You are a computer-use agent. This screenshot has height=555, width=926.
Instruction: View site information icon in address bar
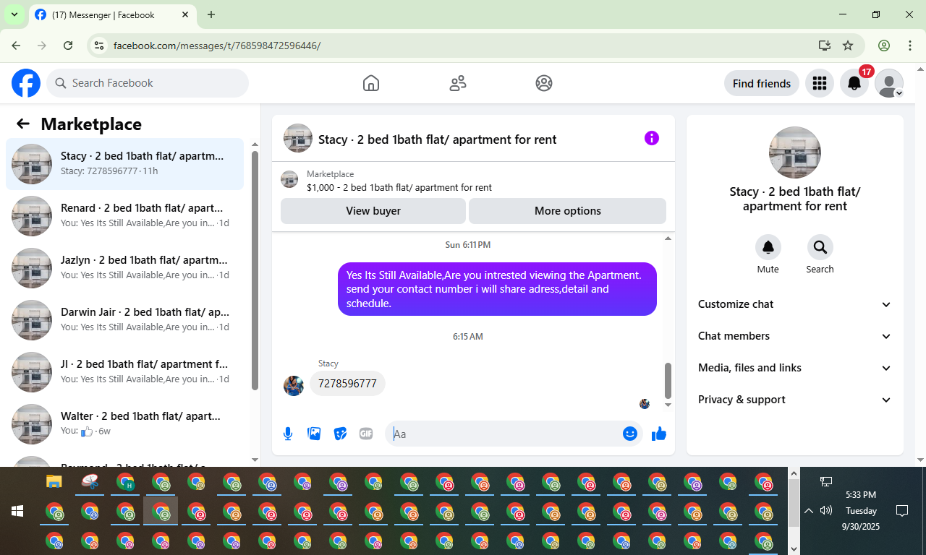tap(100, 46)
